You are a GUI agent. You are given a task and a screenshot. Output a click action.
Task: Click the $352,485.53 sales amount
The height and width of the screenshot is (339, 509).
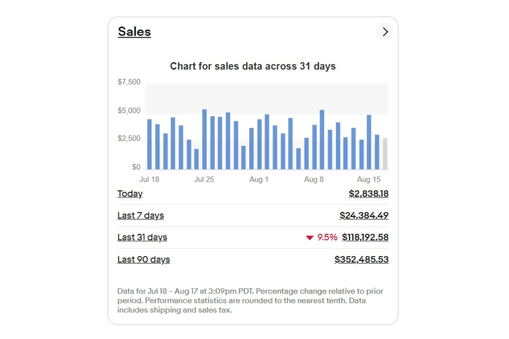coord(361,259)
